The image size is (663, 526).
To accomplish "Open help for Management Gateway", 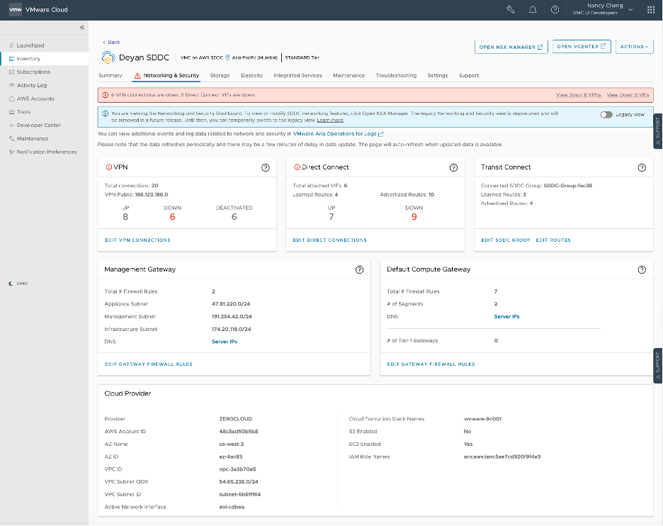I will click(x=359, y=269).
